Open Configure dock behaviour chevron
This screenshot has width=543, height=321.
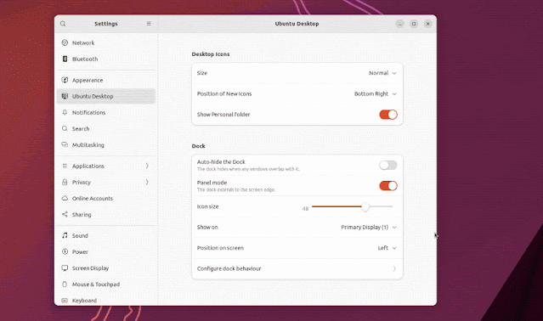tap(394, 268)
